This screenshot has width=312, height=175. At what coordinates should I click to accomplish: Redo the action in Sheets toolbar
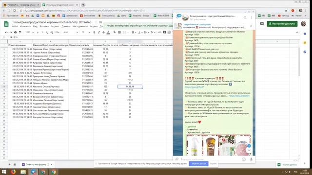pos(11,33)
